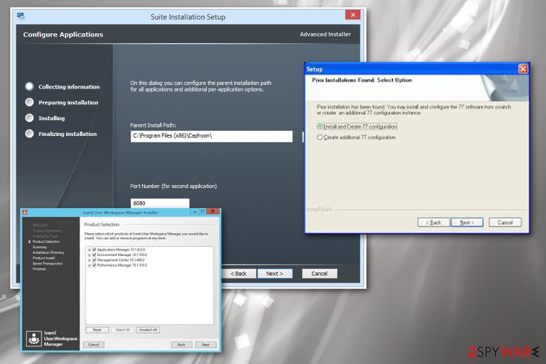Click the Ivanti installer red title bar icon
The image size is (546, 364).
pos(25,212)
